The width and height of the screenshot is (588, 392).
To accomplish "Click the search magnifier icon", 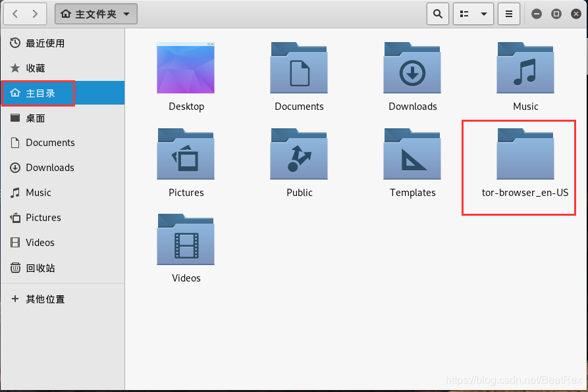I will coord(438,14).
